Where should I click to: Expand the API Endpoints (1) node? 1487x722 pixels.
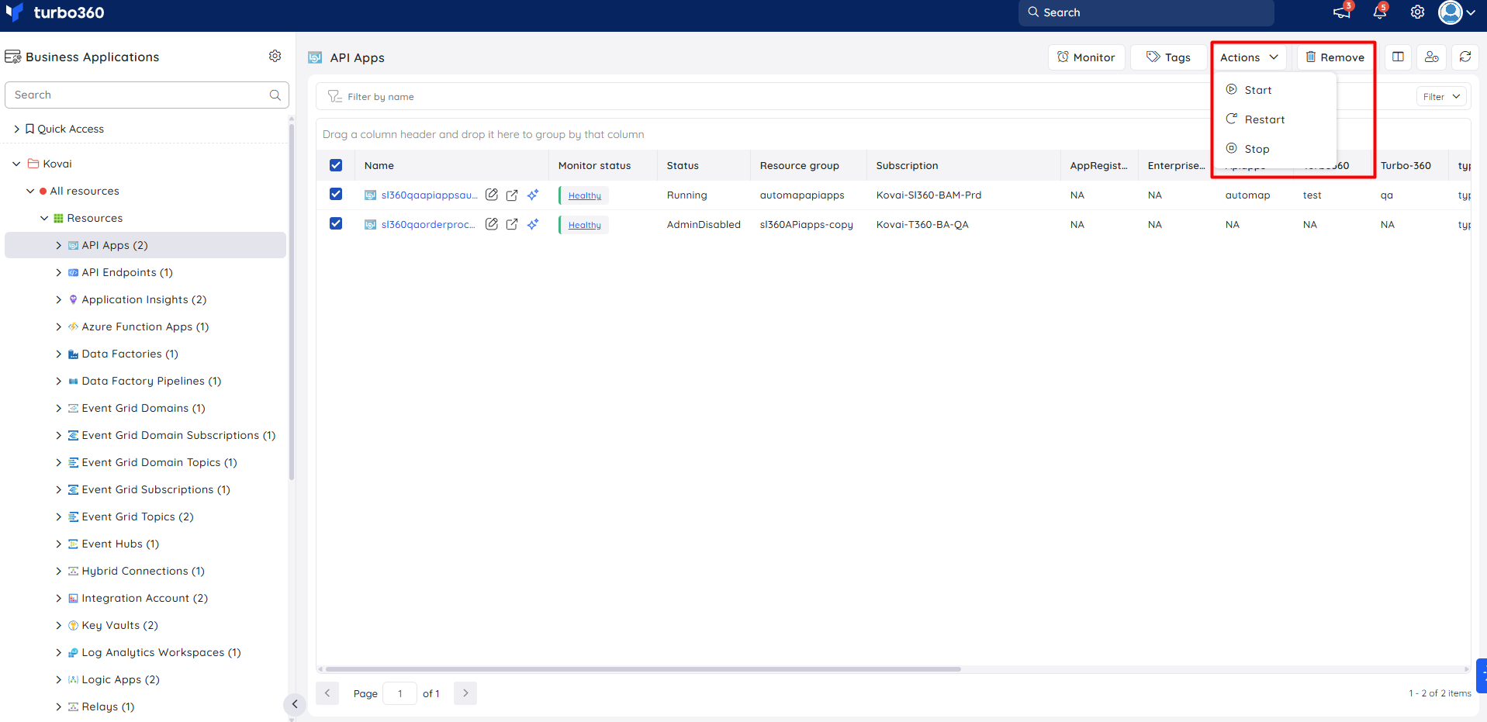point(58,272)
